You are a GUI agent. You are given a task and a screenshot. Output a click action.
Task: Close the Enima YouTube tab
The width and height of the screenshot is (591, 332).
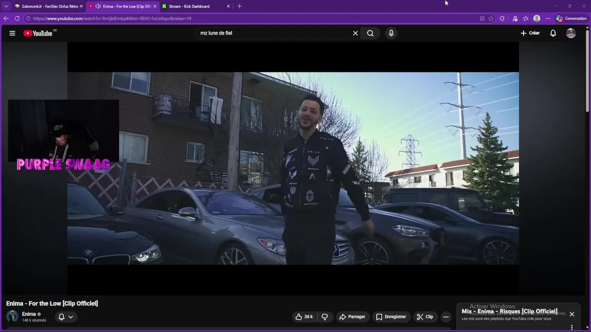pos(155,6)
